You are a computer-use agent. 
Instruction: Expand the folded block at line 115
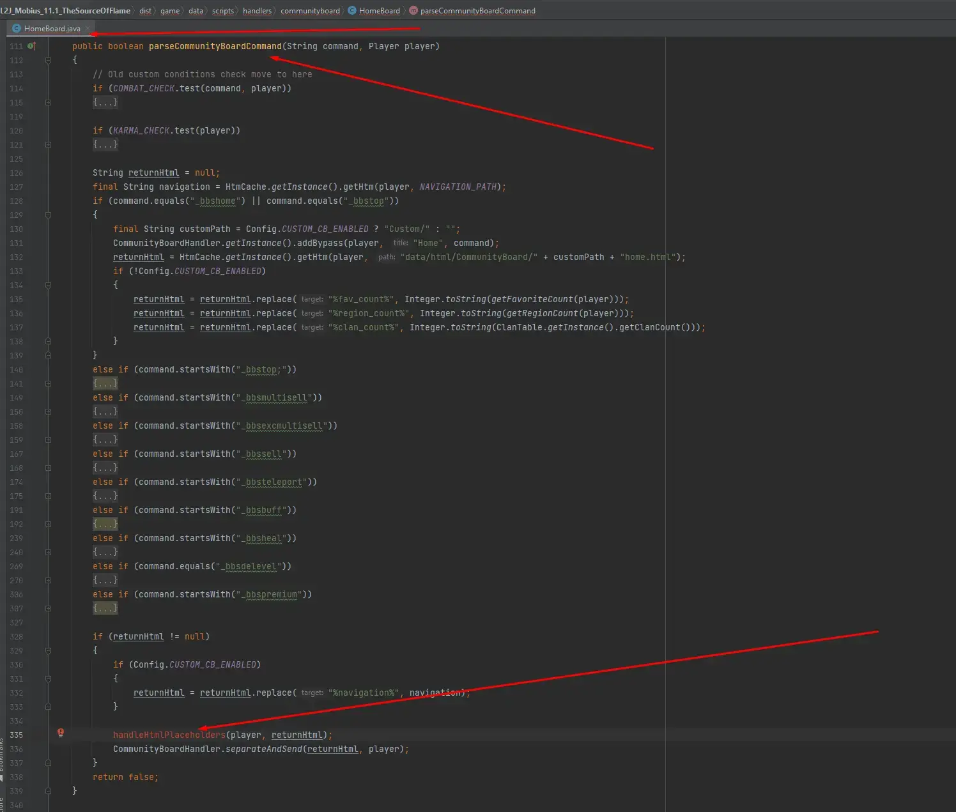(x=48, y=102)
